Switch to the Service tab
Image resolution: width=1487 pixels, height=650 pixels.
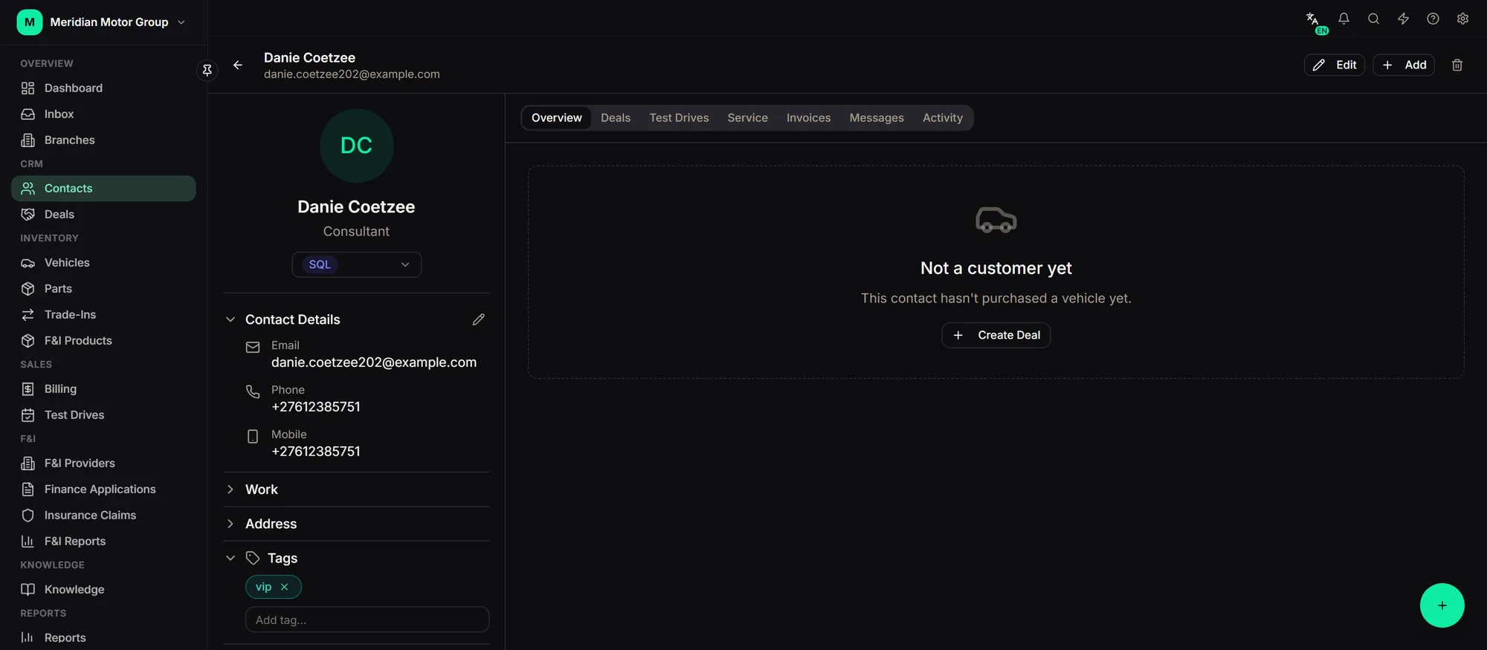747,118
